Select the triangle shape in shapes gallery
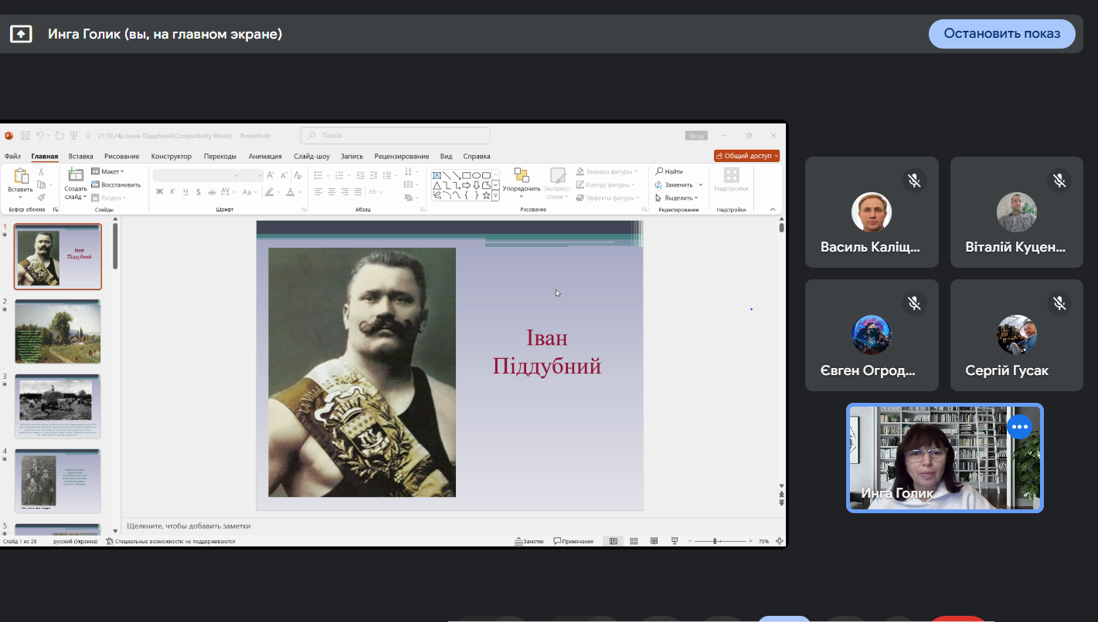The width and height of the screenshot is (1098, 622). 437,185
